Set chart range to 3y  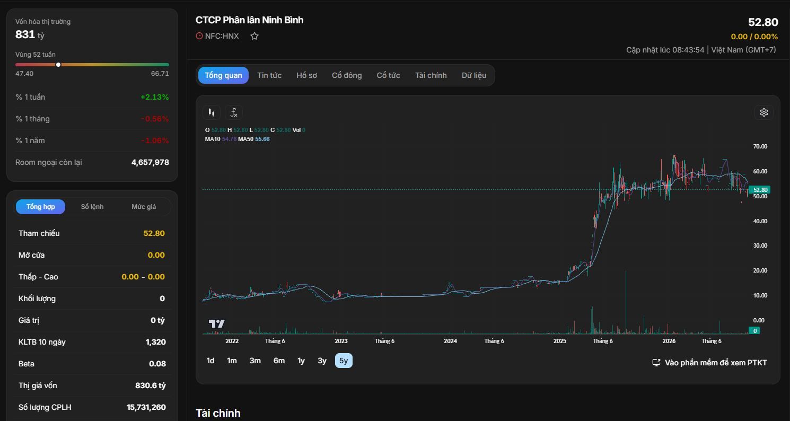tap(322, 361)
